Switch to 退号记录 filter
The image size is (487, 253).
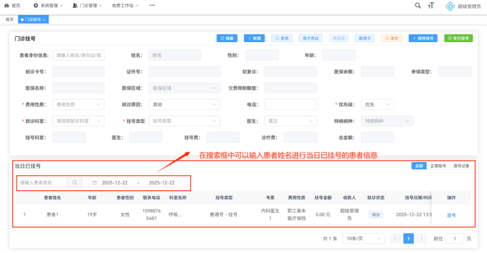click(x=461, y=166)
